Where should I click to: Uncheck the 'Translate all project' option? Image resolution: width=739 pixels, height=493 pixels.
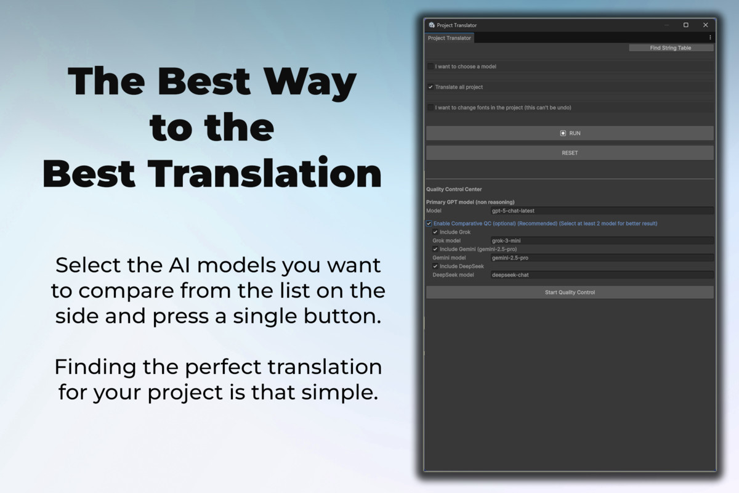pyautogui.click(x=430, y=87)
